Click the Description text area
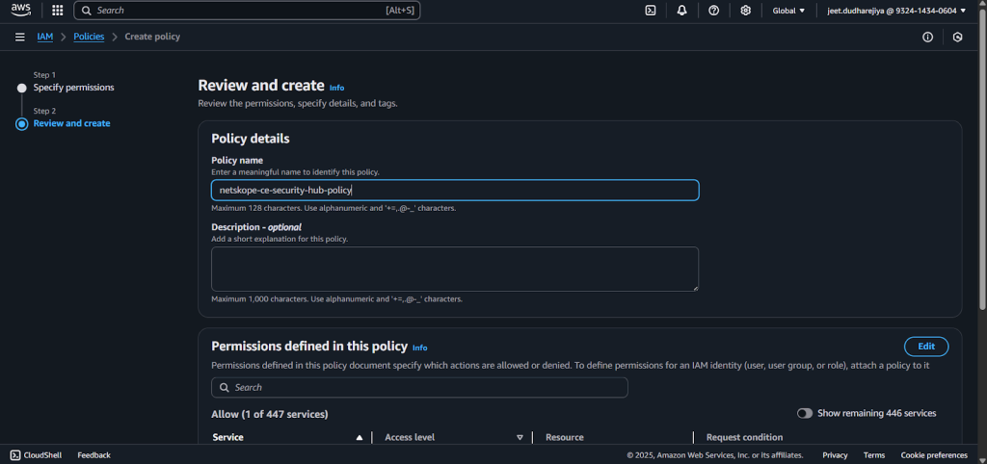The height and width of the screenshot is (464, 987). [x=455, y=270]
